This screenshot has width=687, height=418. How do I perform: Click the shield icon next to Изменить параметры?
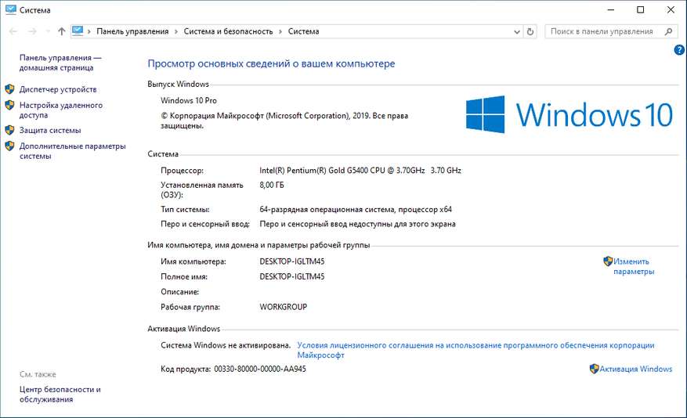click(608, 261)
